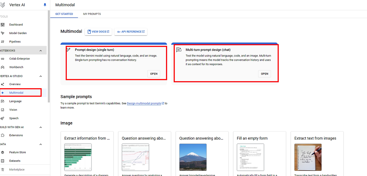Open the Extract text from images sample

point(317,154)
